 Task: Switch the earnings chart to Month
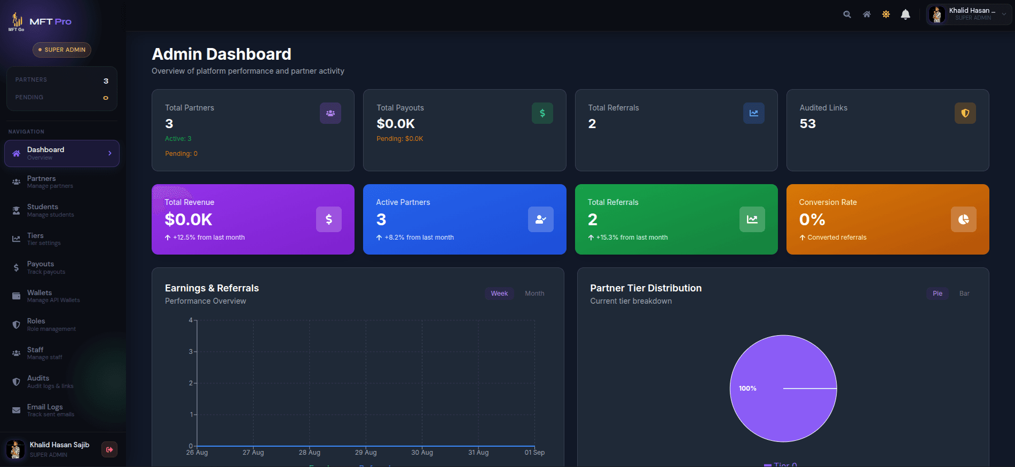[534, 294]
